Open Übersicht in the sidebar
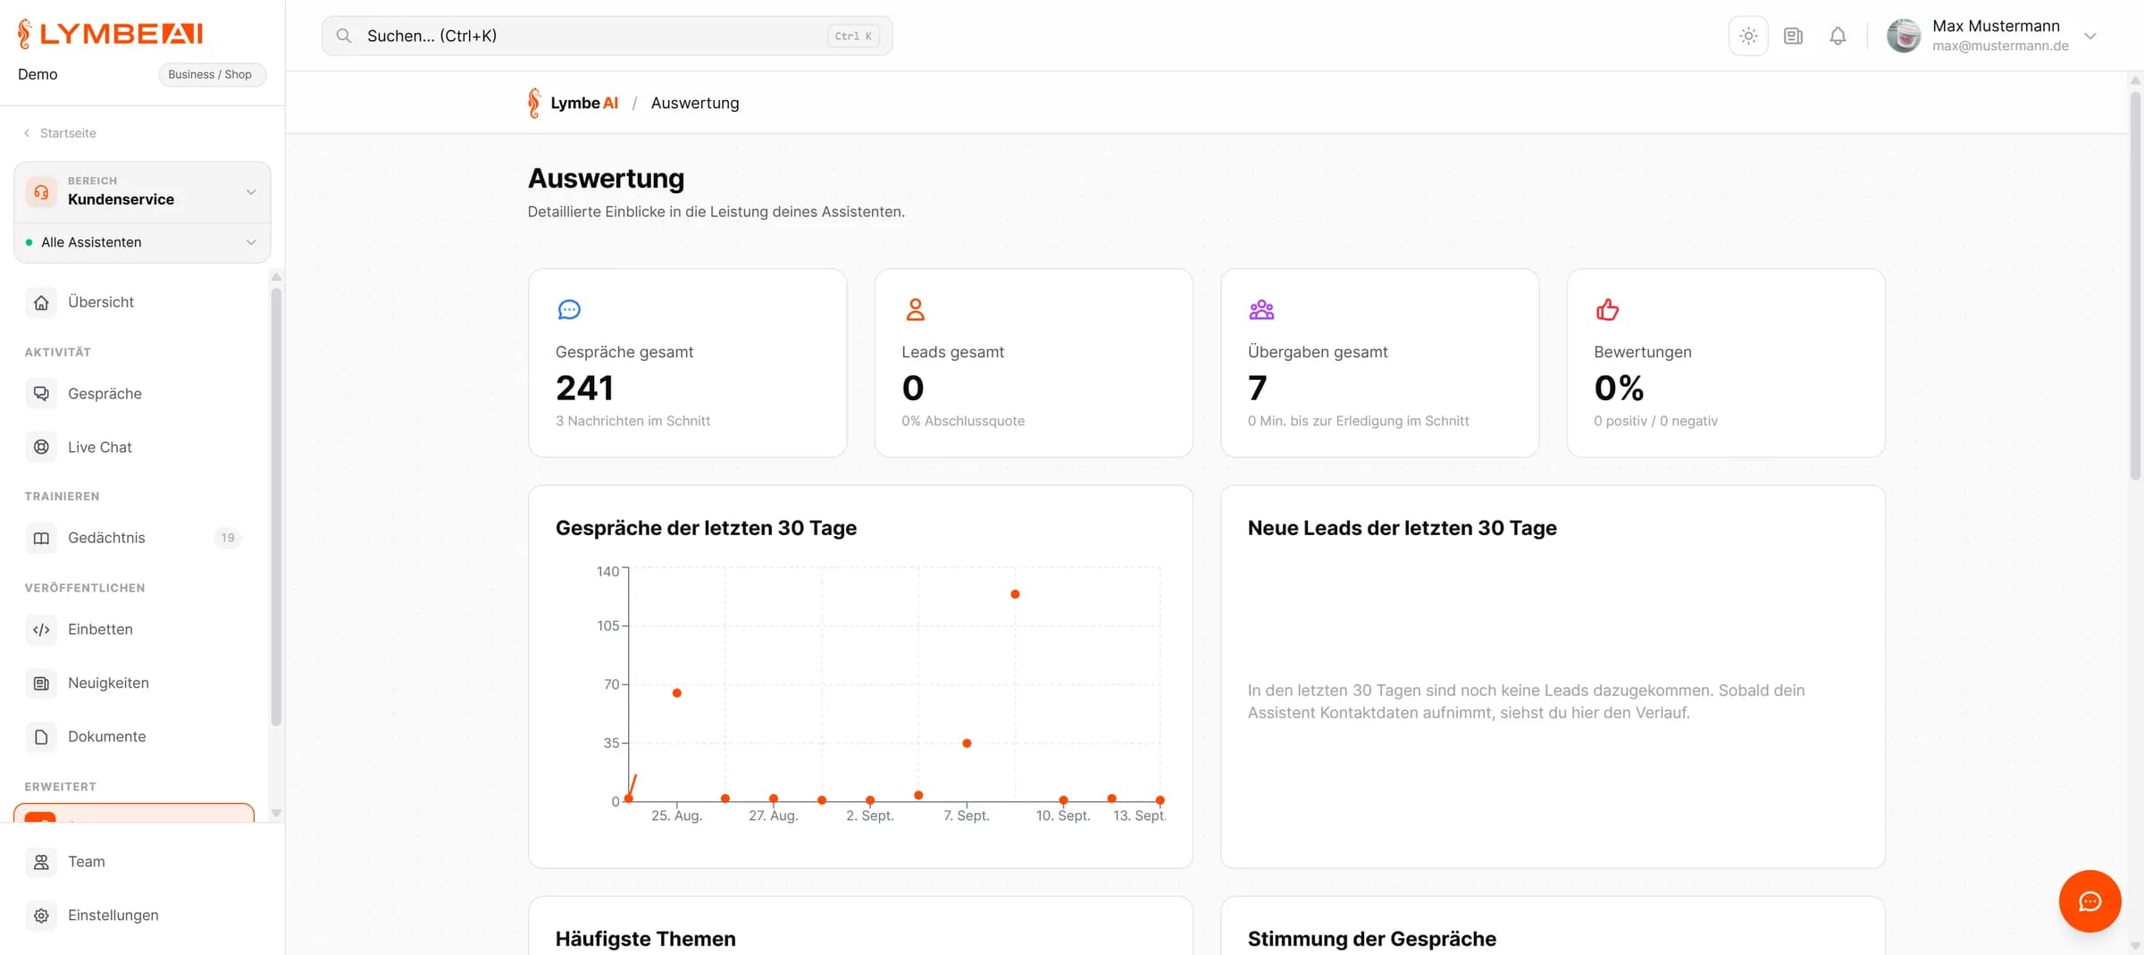The height and width of the screenshot is (955, 2144). click(x=134, y=302)
